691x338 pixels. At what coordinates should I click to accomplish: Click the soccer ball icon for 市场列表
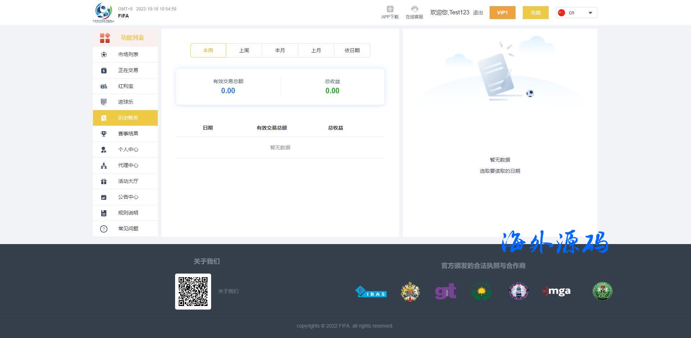click(x=104, y=55)
